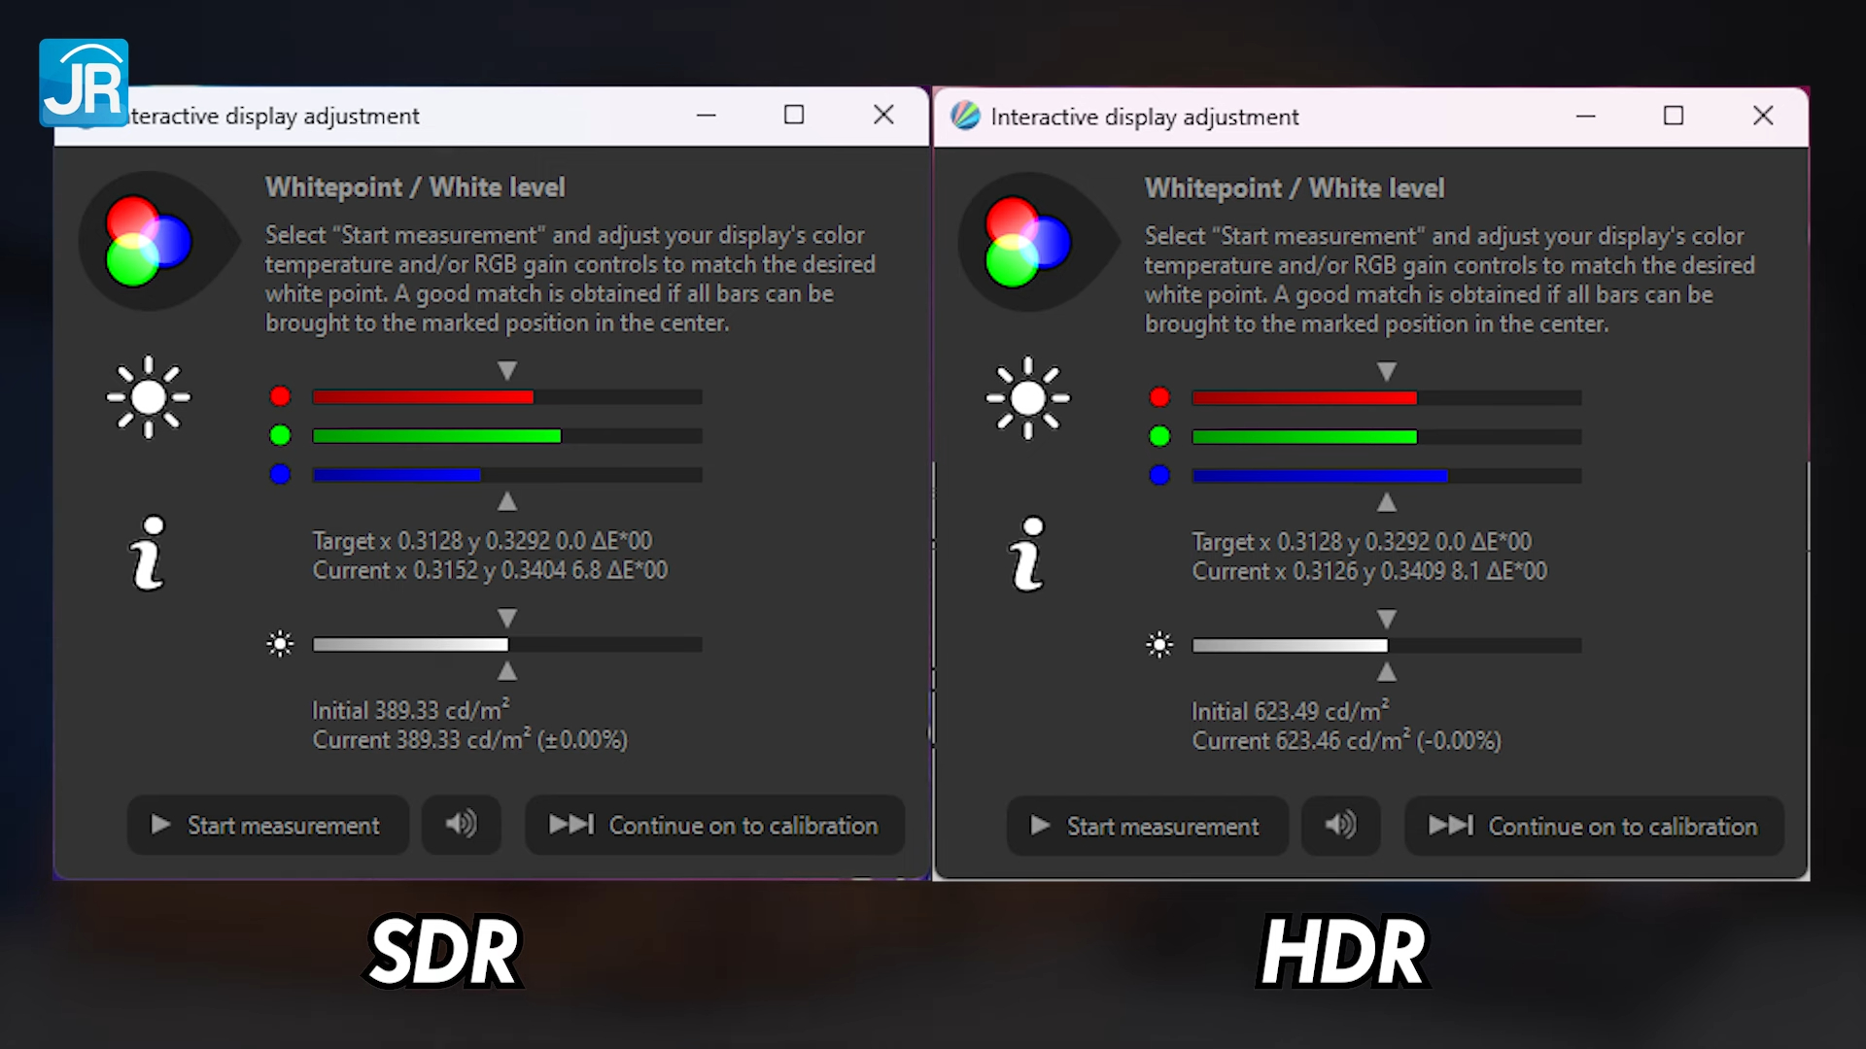Click the small white-level sun icon in SDR window
This screenshot has height=1049, width=1866.
pyautogui.click(x=280, y=644)
